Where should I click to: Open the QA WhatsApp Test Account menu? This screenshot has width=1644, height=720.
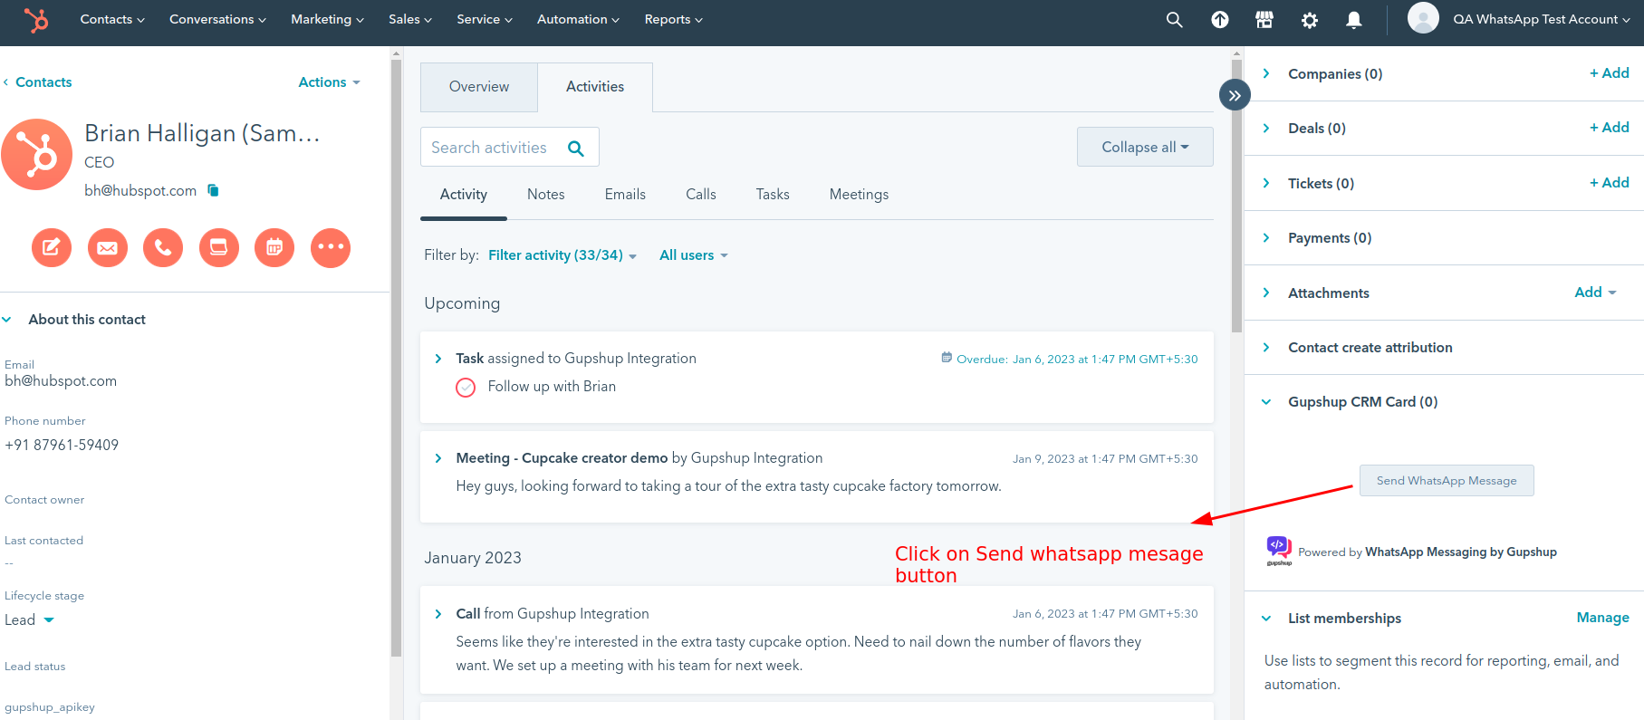[x=1541, y=19]
